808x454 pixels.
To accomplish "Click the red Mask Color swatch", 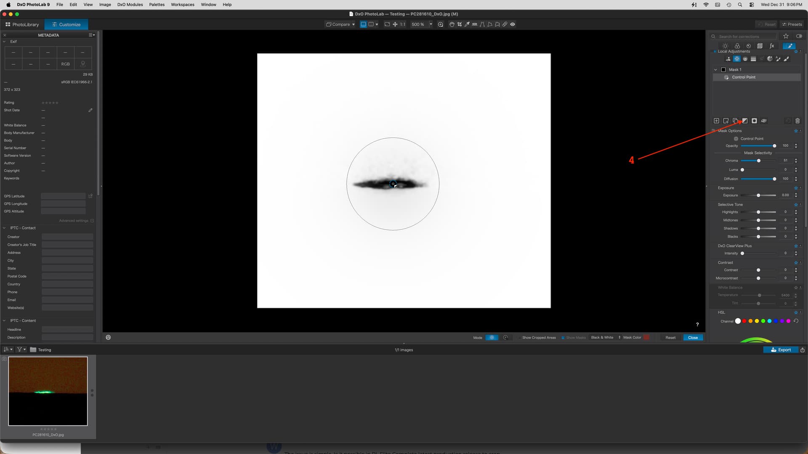I will (646, 338).
